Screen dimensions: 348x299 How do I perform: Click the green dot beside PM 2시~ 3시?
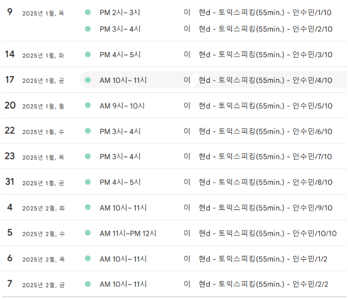coord(88,12)
